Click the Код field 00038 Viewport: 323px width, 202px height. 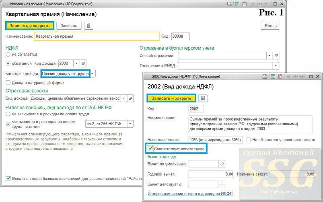coord(181,37)
